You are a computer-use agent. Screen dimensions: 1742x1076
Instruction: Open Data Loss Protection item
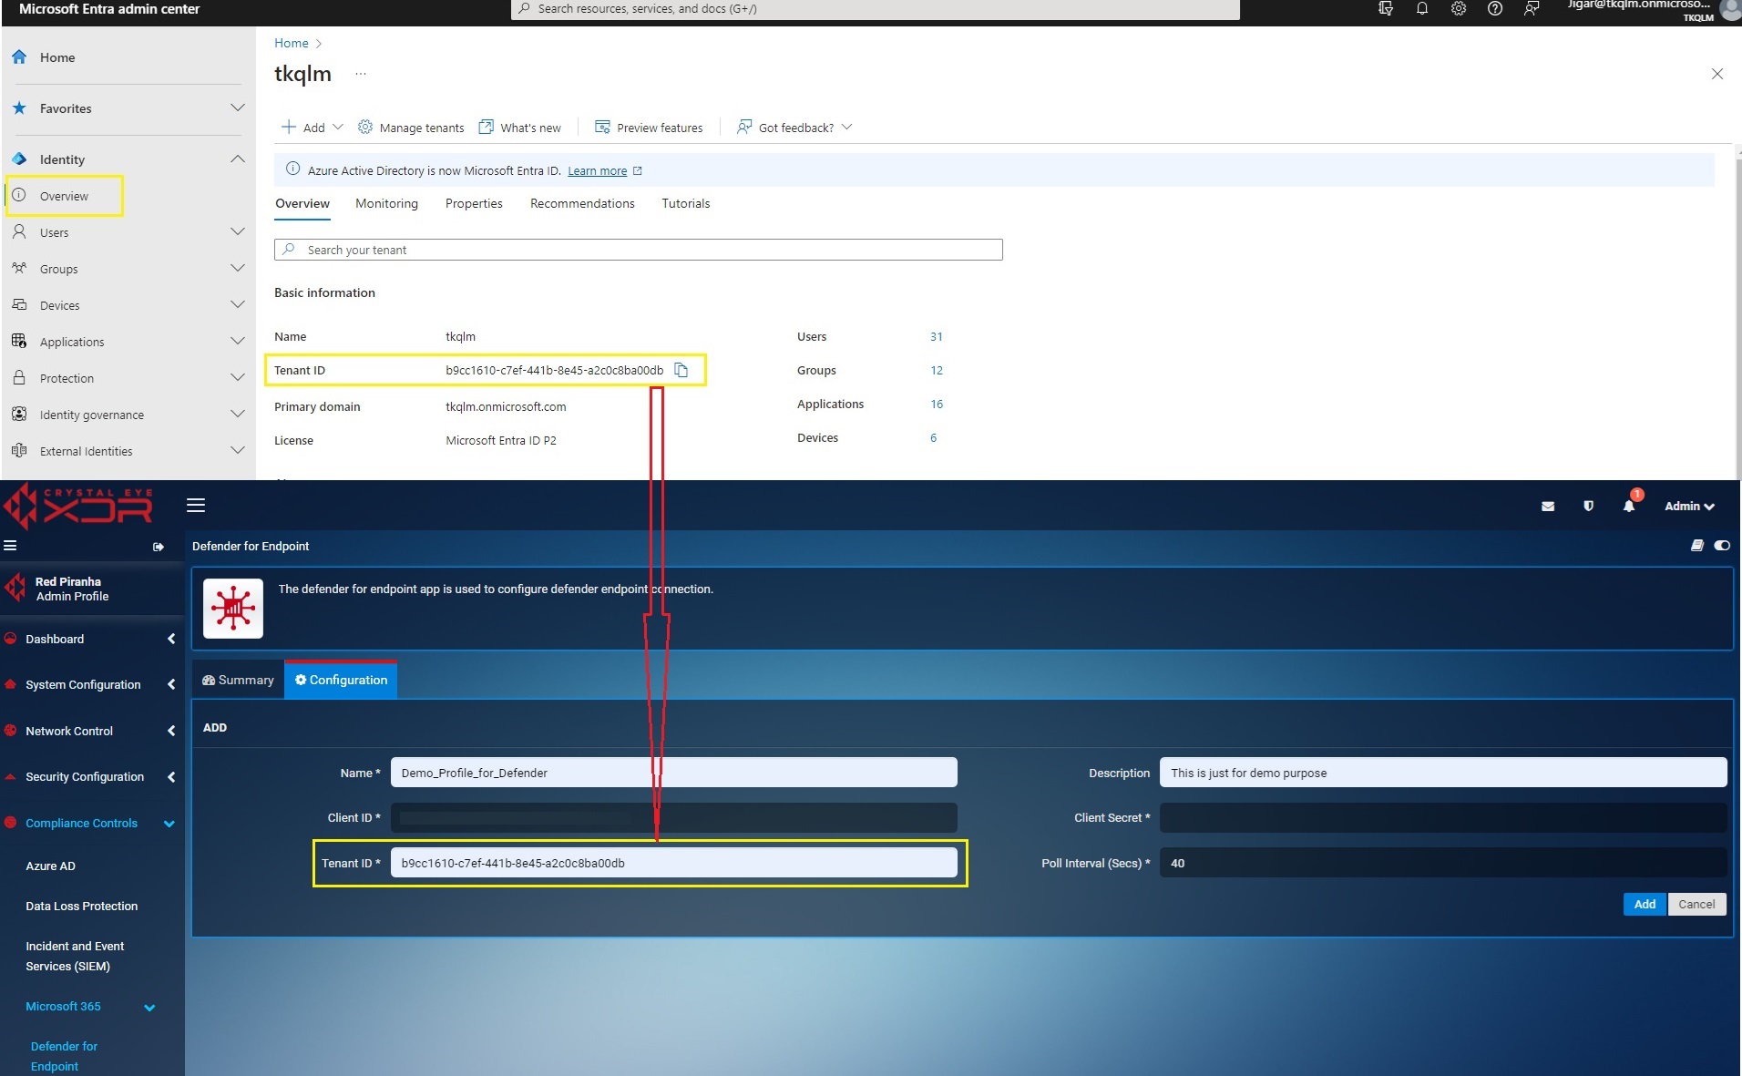pyautogui.click(x=82, y=906)
